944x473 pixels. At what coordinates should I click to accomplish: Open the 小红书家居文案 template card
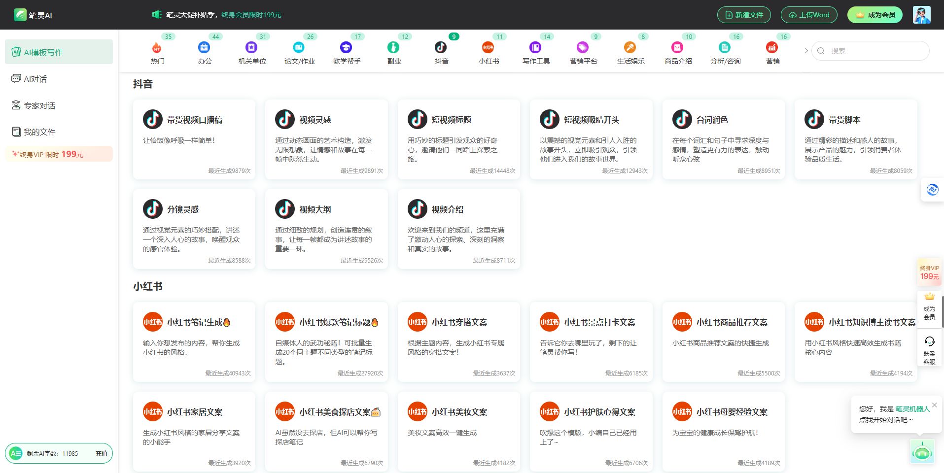pyautogui.click(x=194, y=431)
